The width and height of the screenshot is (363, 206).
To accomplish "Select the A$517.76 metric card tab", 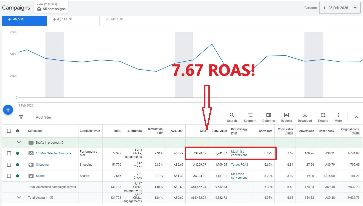I will [73, 19].
